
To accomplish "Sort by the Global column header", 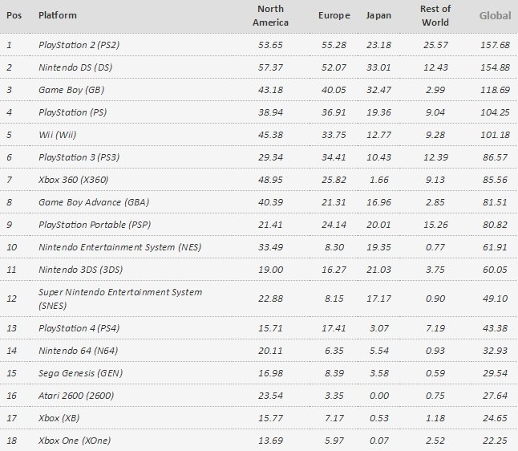I will pyautogui.click(x=495, y=15).
